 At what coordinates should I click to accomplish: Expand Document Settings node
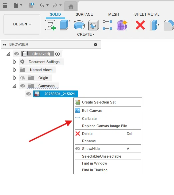coord(14,62)
